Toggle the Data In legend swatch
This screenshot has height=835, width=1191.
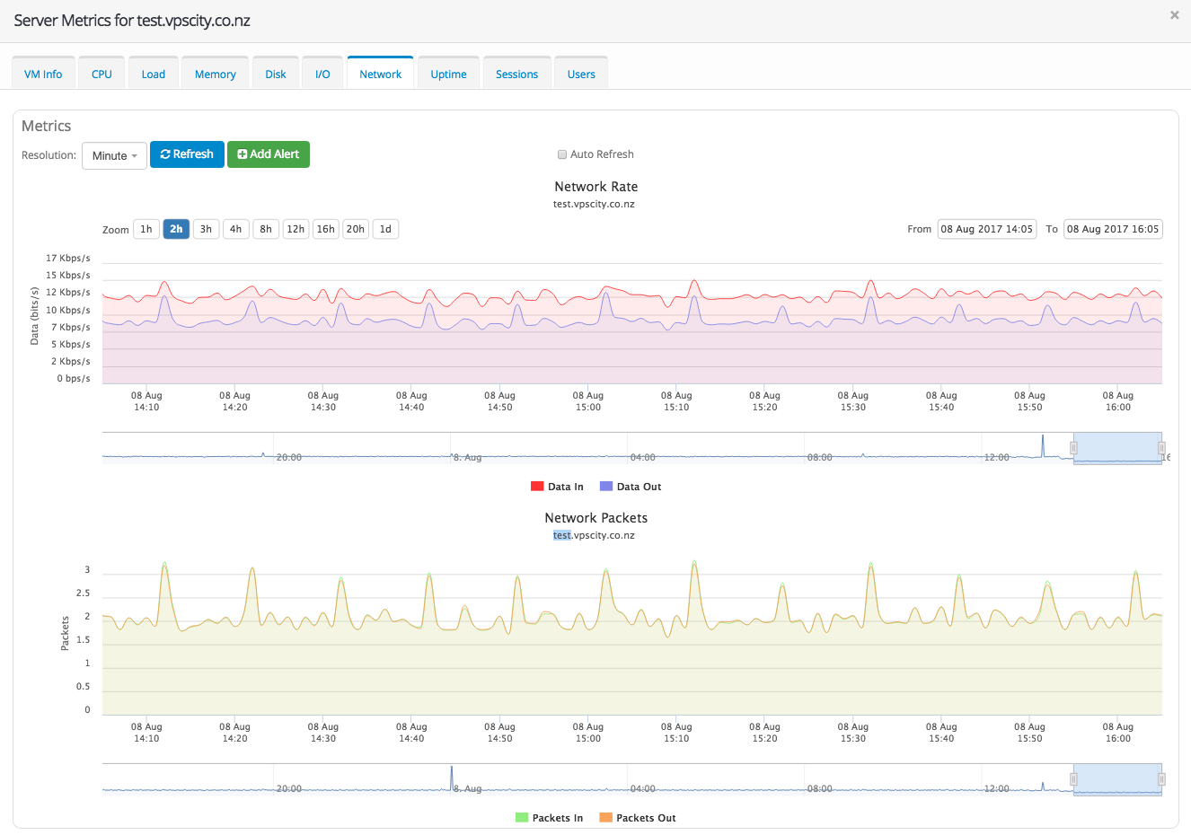[537, 487]
